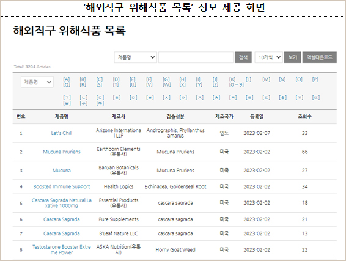Open the Let's Chill product link
Viewport: 346px width, 261px height.
coord(62,133)
